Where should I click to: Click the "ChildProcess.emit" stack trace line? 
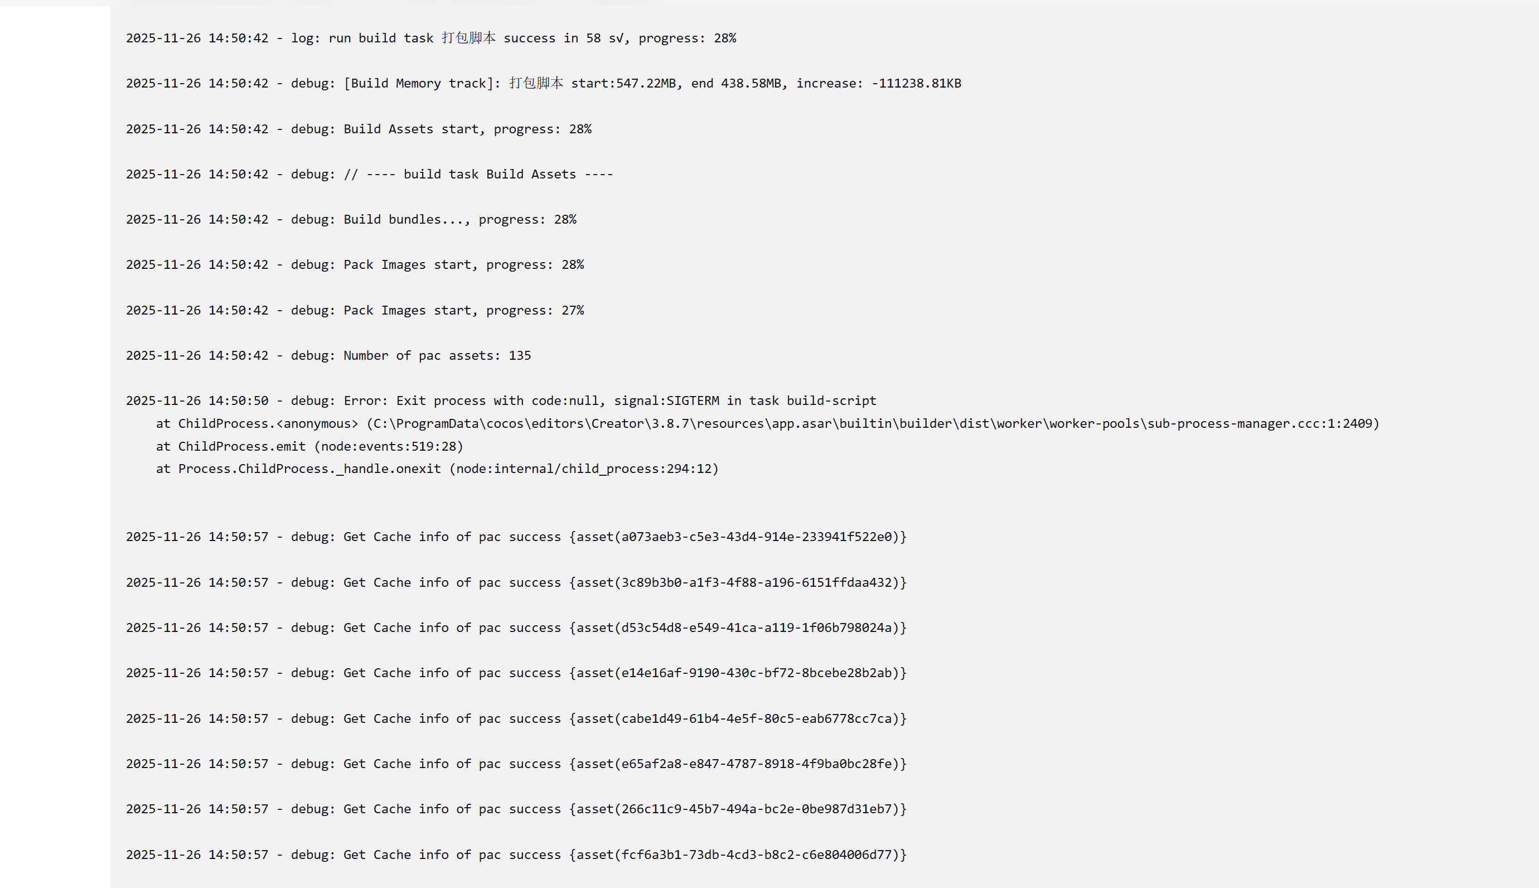coord(309,446)
